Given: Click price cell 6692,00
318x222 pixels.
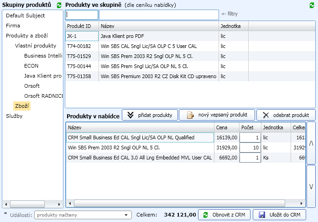Looking at the screenshot, I should 227,158.
